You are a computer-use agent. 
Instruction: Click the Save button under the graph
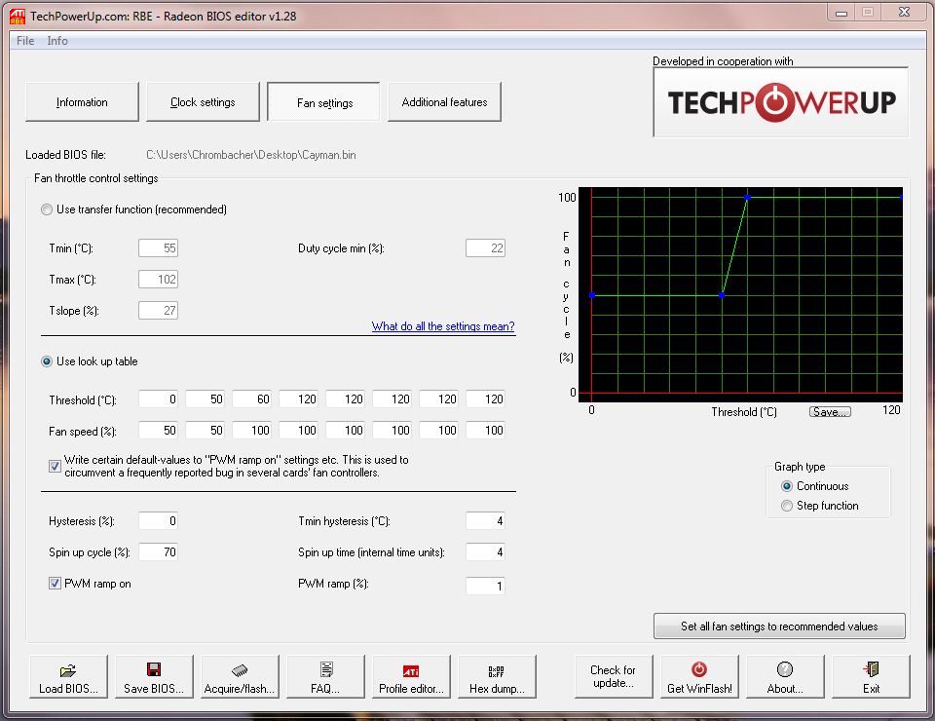pyautogui.click(x=830, y=411)
